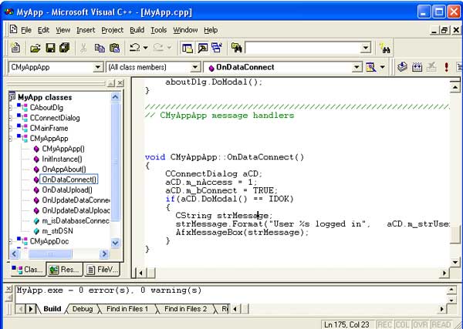Image resolution: width=463 pixels, height=329 pixels.
Task: Click the class tree scroll right arrow
Action: click(104, 253)
